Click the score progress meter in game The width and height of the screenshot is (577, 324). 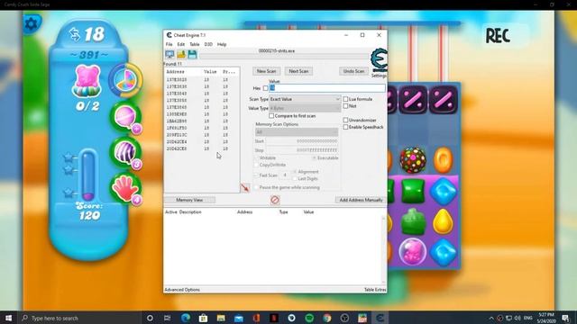point(88,175)
